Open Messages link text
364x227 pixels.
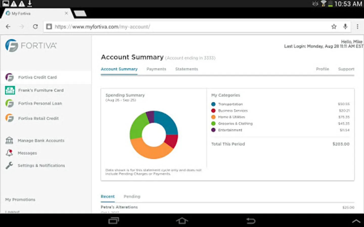point(27,153)
